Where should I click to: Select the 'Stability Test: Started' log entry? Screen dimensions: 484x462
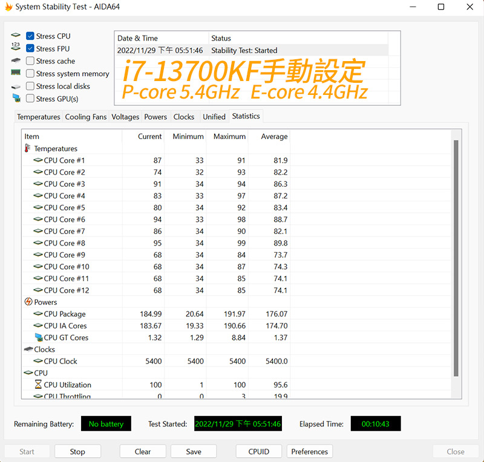point(252,50)
